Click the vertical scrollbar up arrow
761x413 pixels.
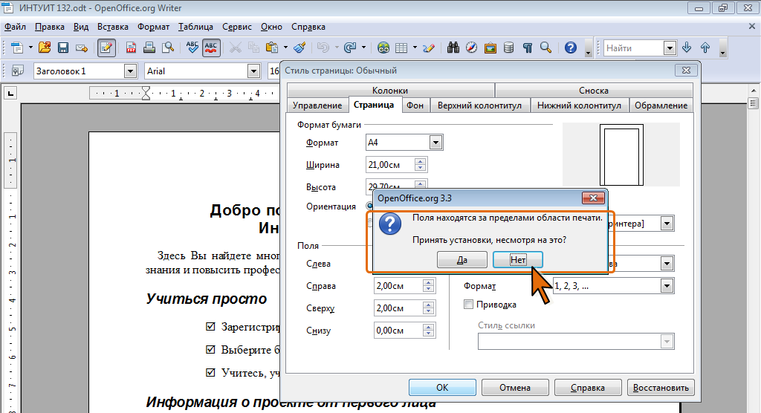coord(754,91)
